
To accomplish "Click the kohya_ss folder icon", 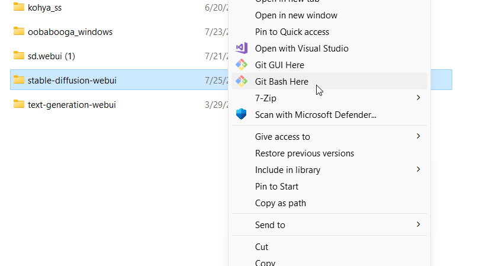I will [x=19, y=7].
